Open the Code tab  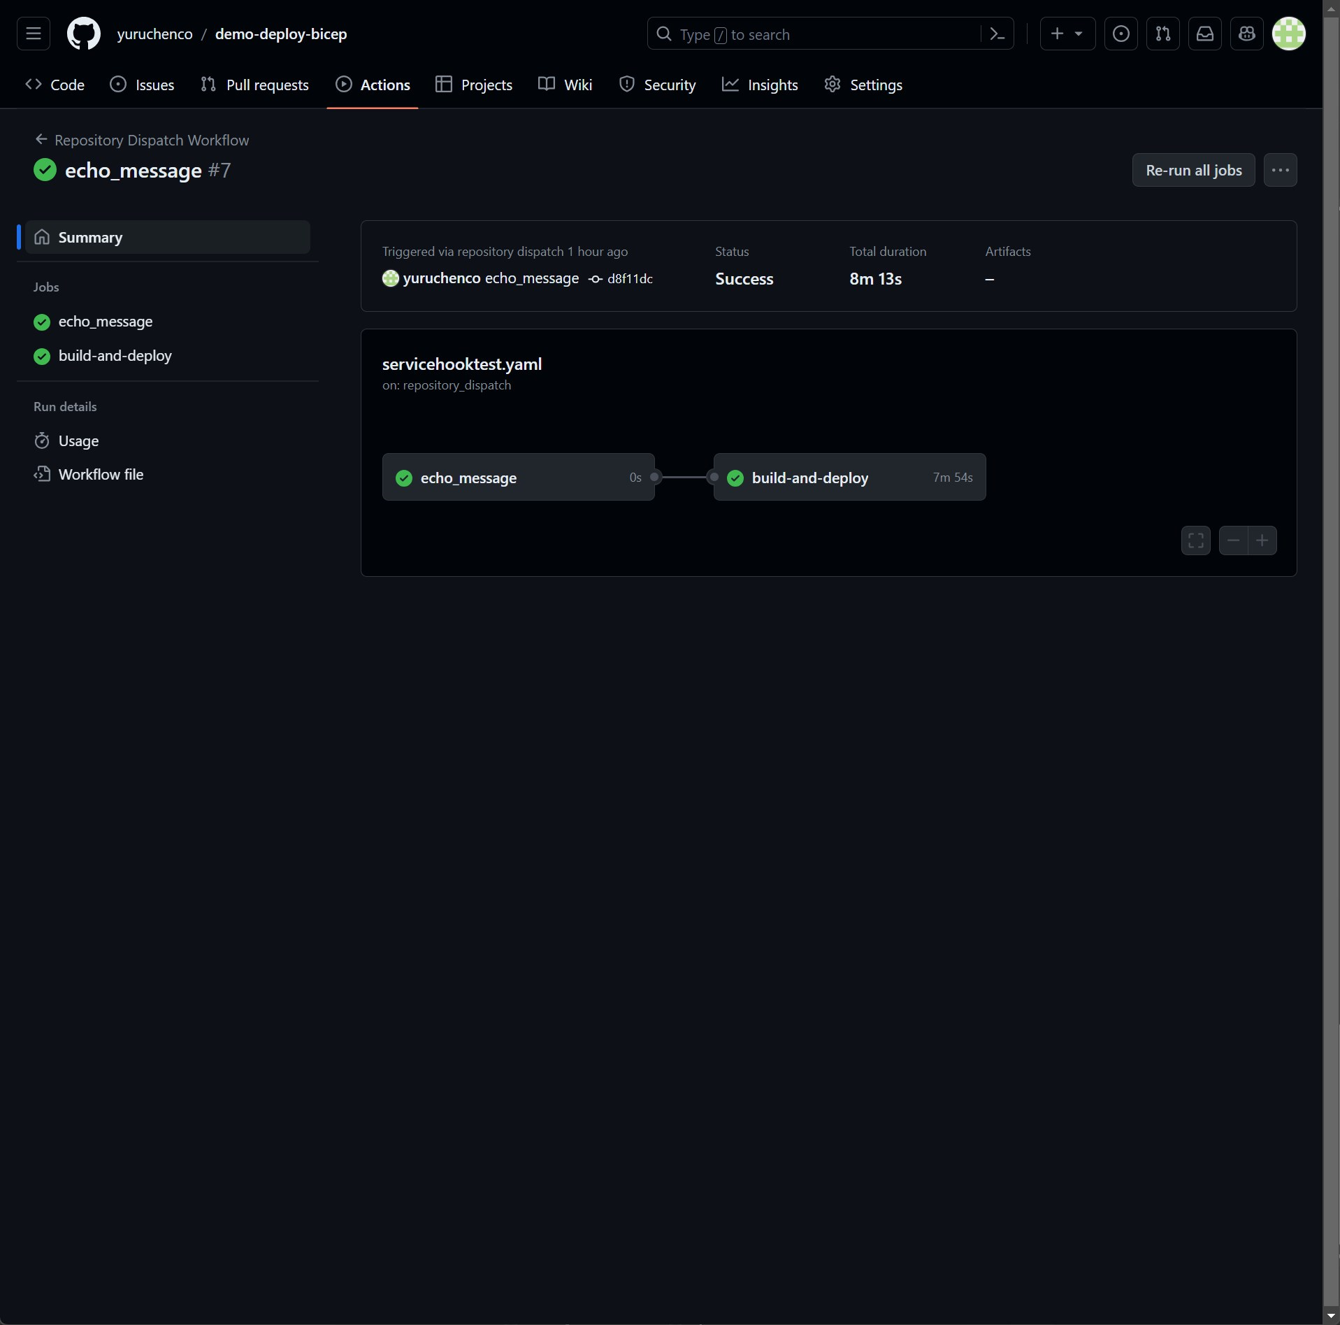[55, 85]
